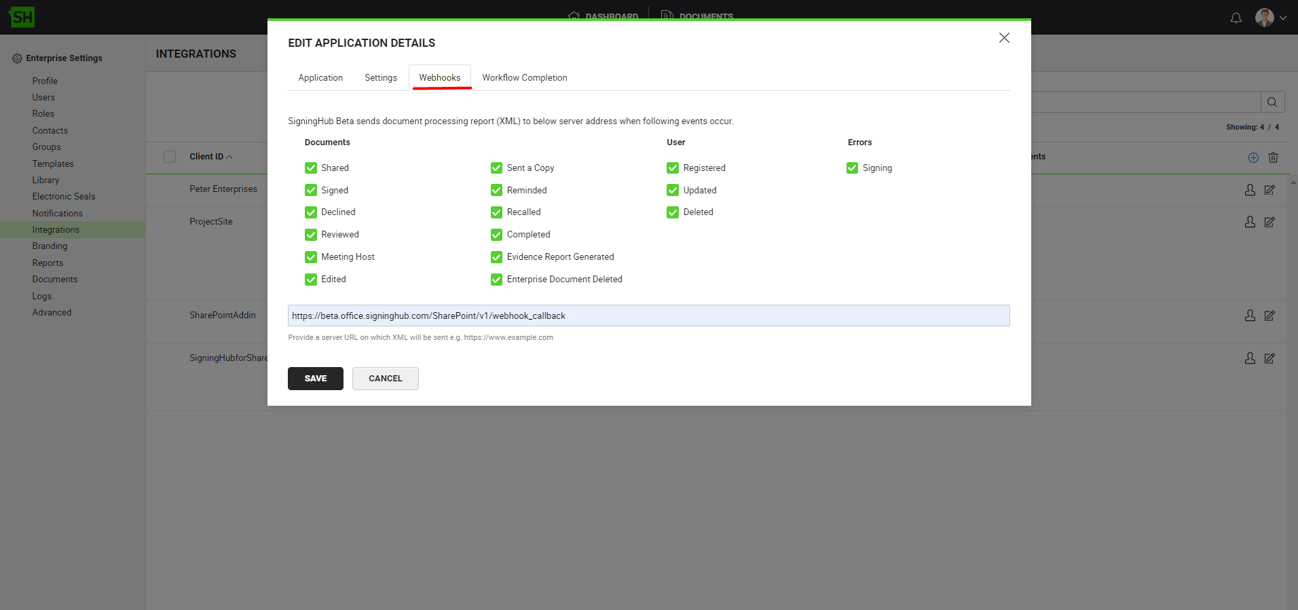Open the user profile avatar dropdown
1298x610 pixels.
click(1270, 18)
